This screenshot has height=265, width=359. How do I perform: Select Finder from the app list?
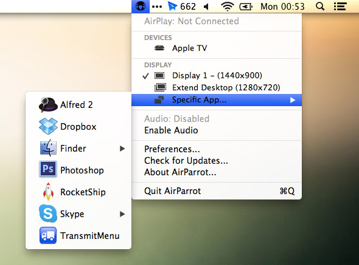(x=78, y=149)
